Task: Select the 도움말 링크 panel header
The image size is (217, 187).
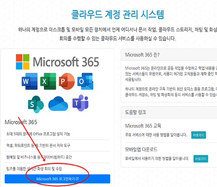Action: 169,112
